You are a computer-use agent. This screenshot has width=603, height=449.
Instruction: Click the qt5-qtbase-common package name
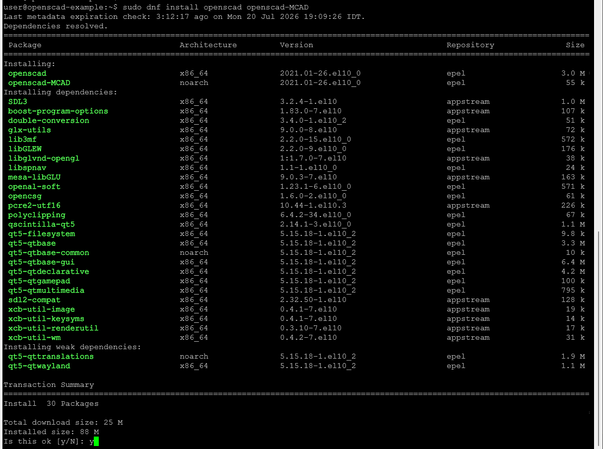[x=49, y=253]
